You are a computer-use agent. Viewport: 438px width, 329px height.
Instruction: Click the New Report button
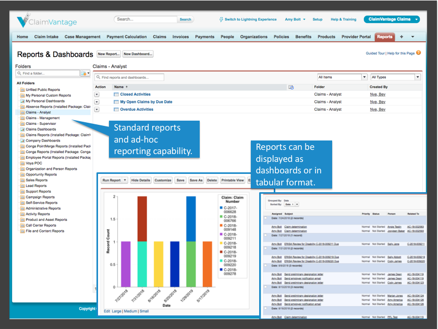(108, 54)
